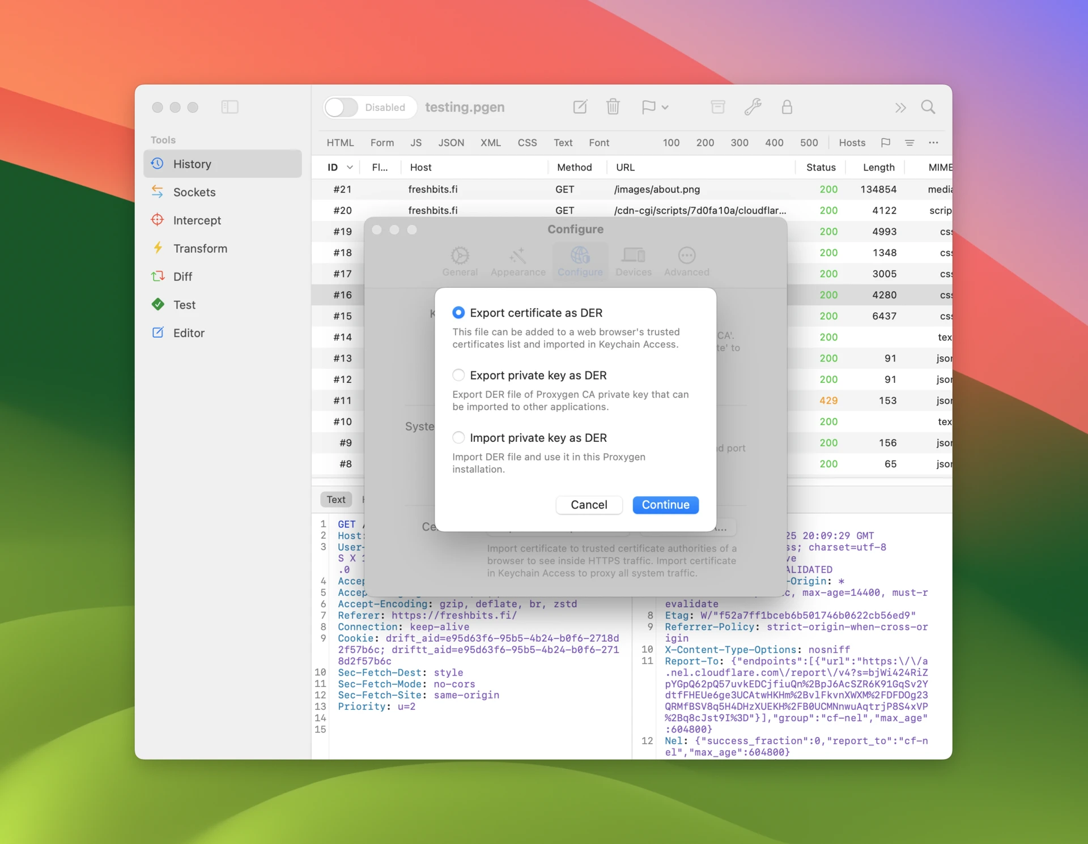Open search with magnifier icon
This screenshot has height=844, width=1088.
point(928,107)
